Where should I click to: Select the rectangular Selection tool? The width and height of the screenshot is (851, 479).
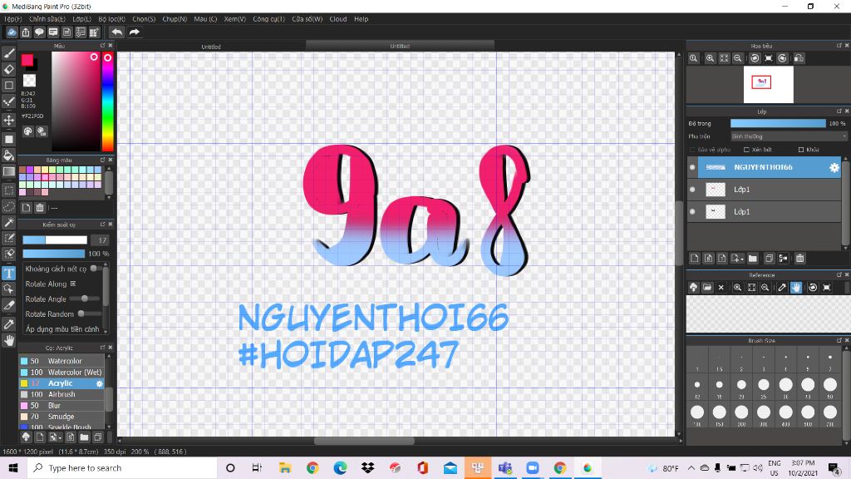click(x=8, y=190)
